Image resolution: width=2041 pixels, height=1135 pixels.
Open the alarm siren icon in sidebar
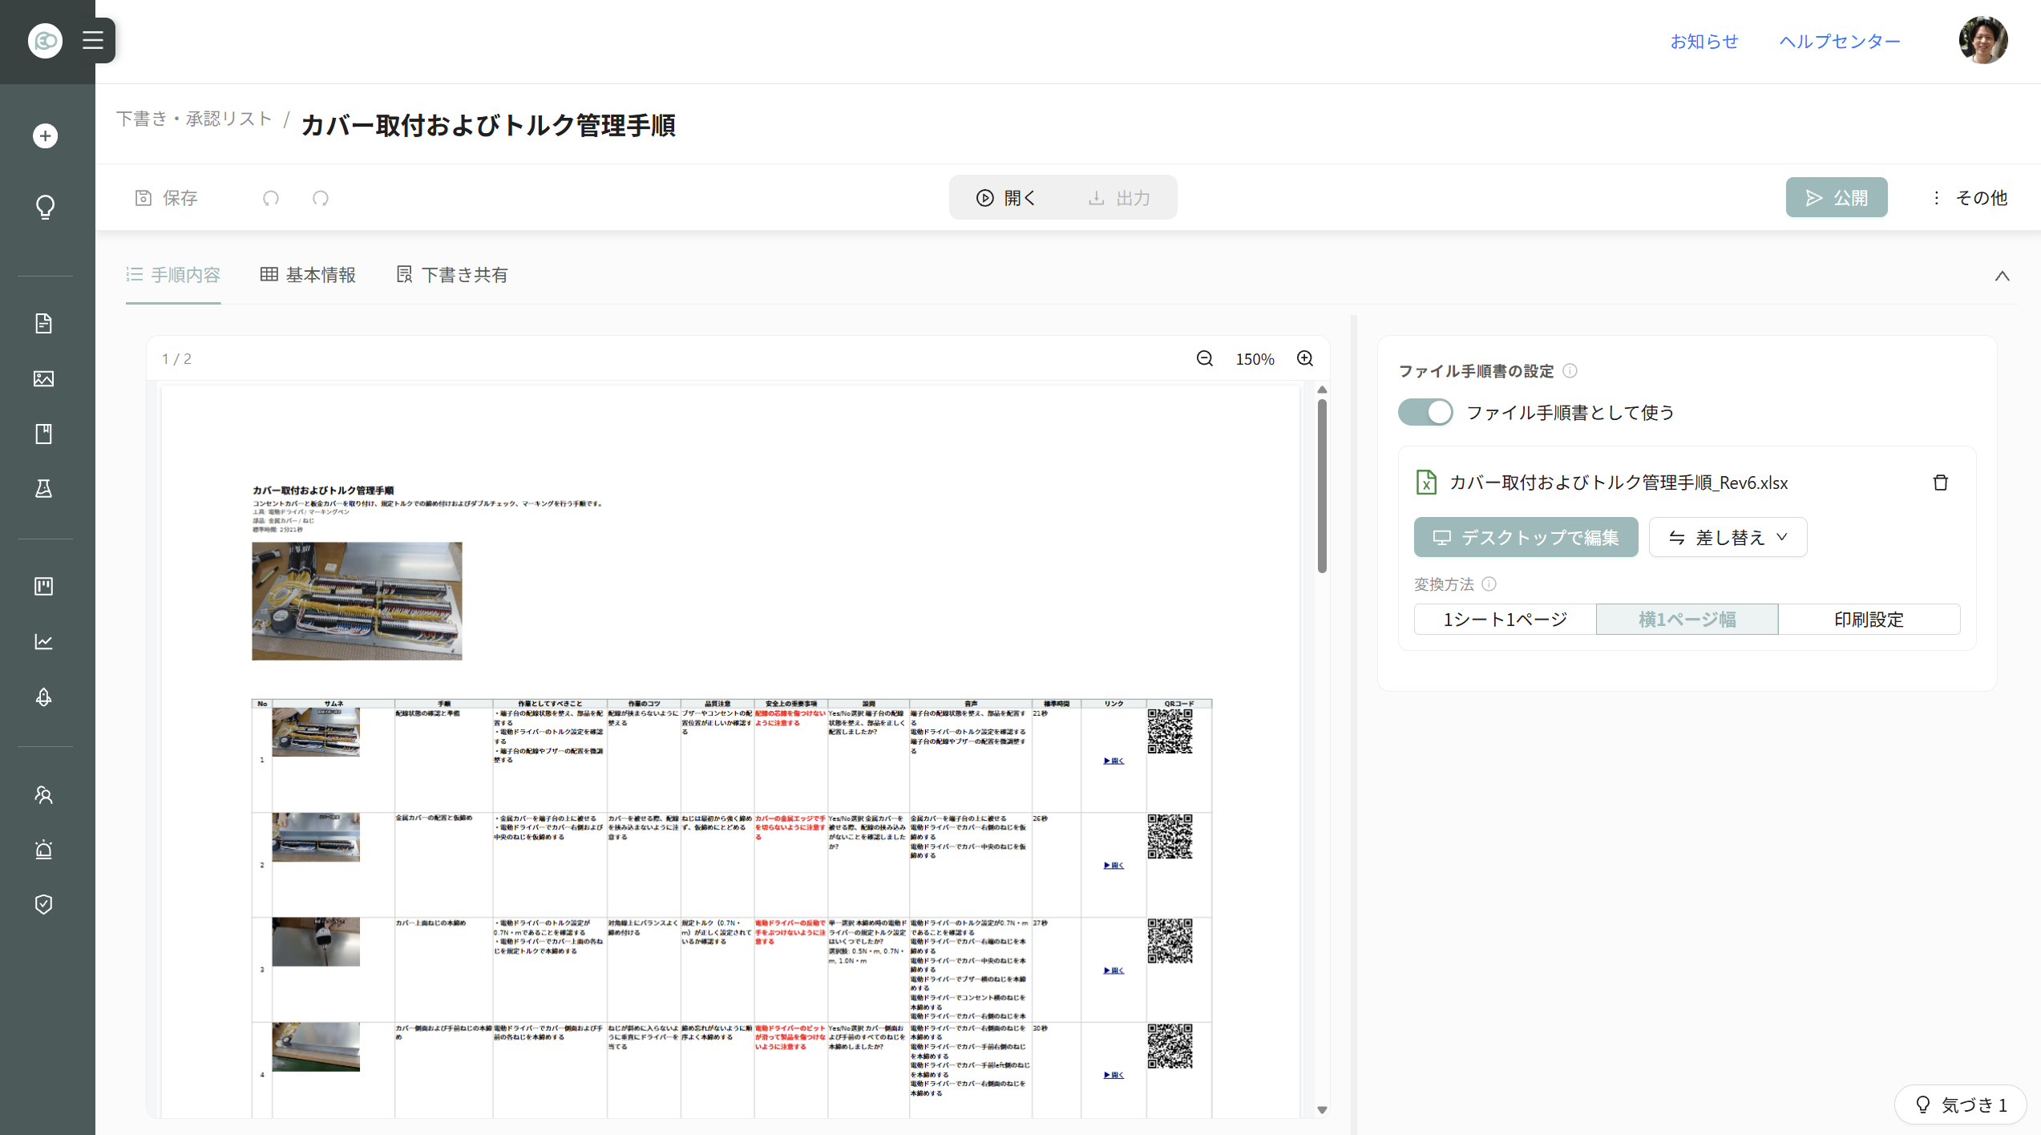[x=44, y=850]
